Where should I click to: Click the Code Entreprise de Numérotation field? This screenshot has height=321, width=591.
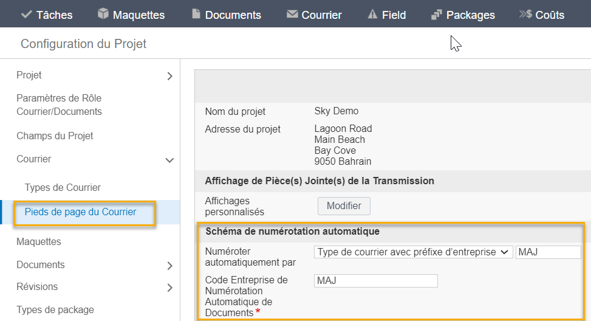(376, 281)
